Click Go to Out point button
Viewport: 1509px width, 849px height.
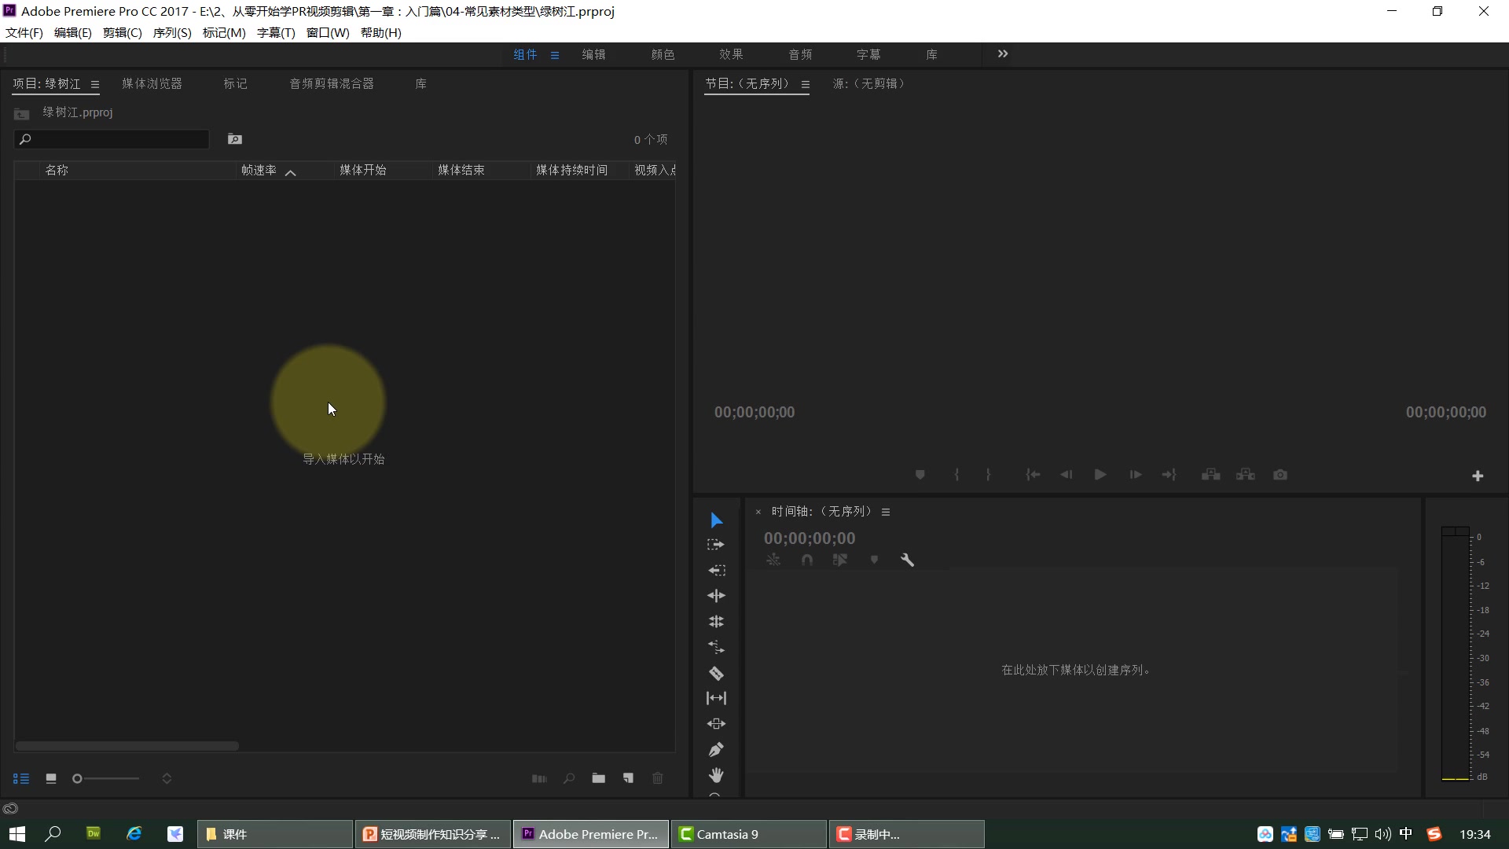pyautogui.click(x=1169, y=475)
